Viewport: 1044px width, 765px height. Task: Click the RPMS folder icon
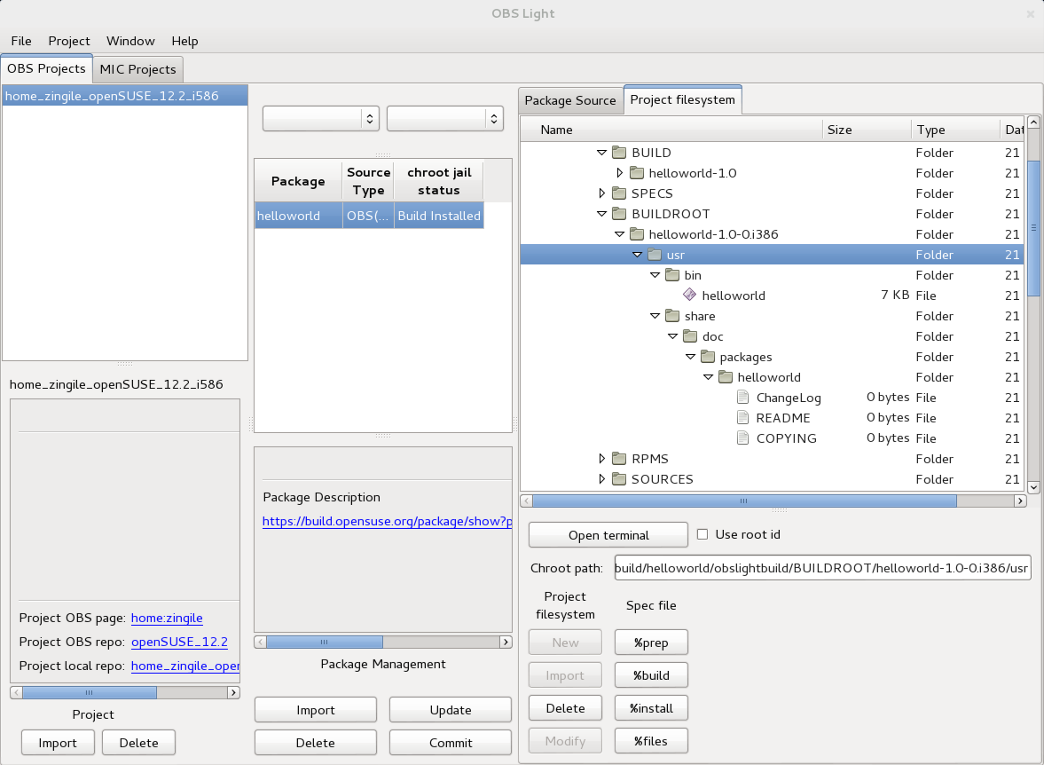(x=619, y=459)
